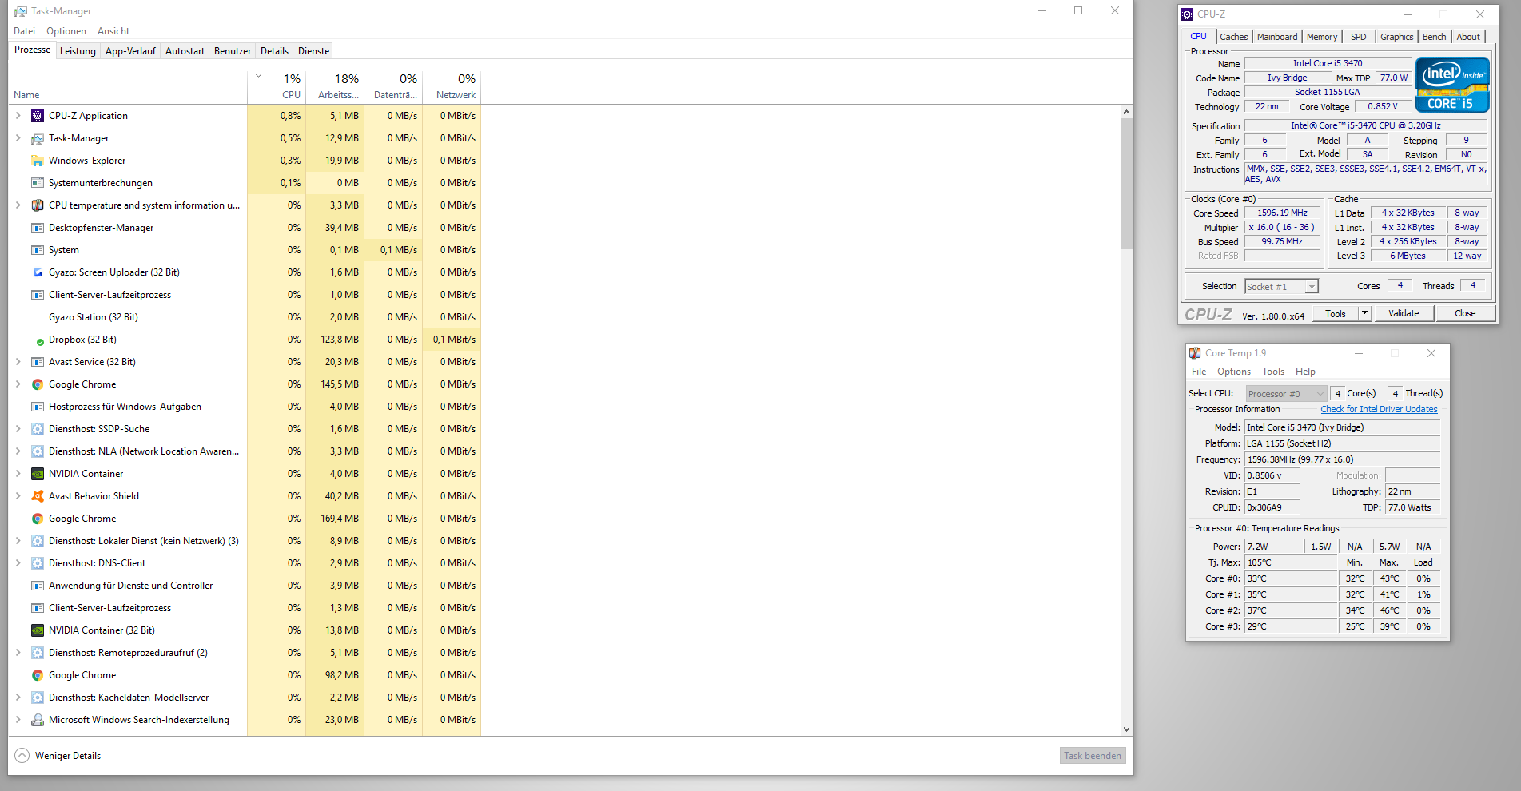Open the Help menu in Core Temp

[1305, 372]
